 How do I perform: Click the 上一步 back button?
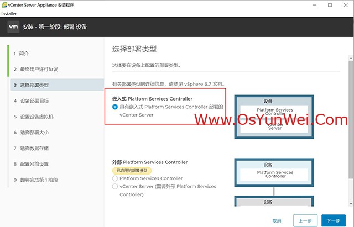[x=305, y=220]
